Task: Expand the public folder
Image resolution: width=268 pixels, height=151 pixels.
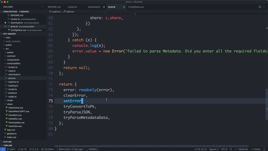Action: pos(8,45)
